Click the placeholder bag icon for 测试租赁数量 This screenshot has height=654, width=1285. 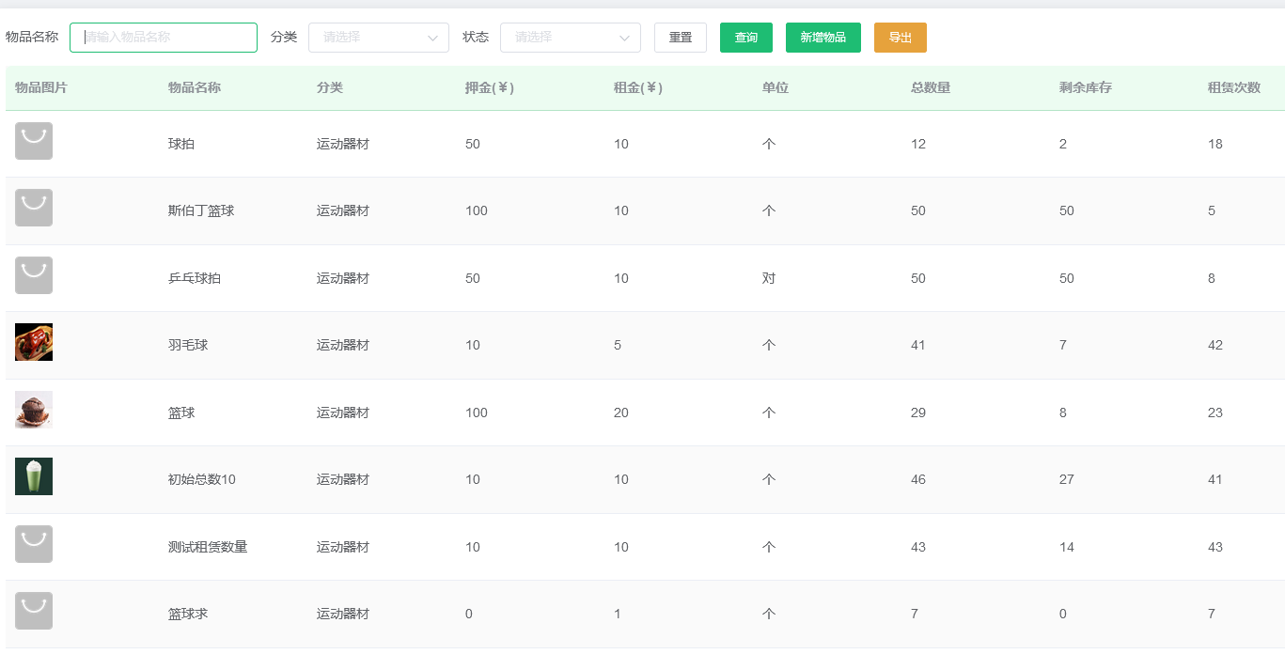pos(33,543)
